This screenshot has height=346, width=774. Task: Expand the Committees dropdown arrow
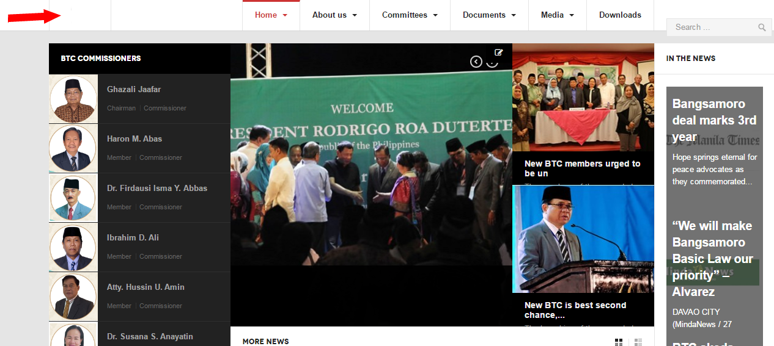point(435,15)
